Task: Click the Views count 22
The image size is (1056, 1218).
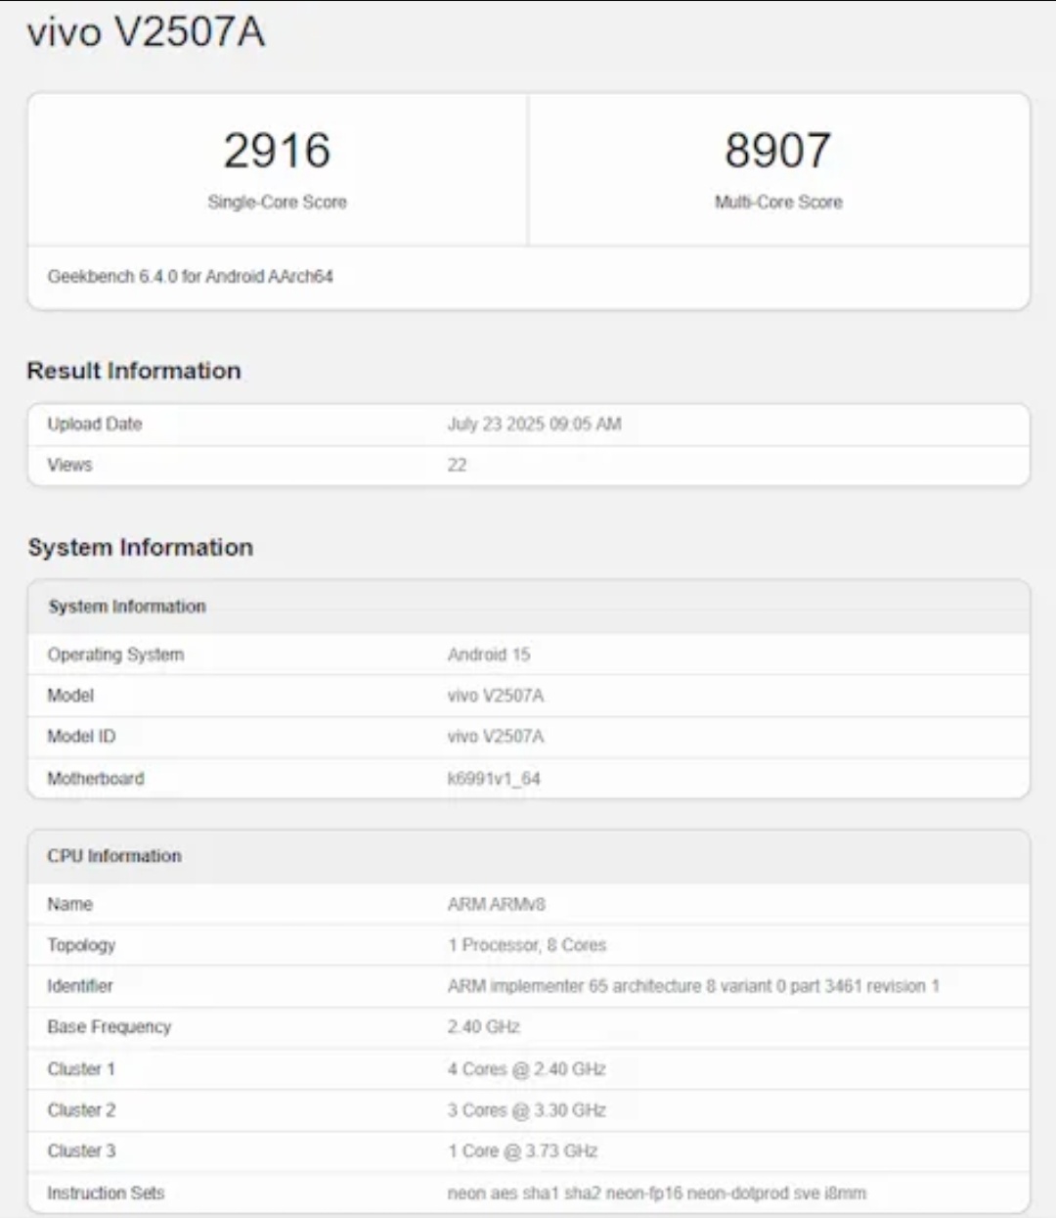Action: pyautogui.click(x=457, y=466)
